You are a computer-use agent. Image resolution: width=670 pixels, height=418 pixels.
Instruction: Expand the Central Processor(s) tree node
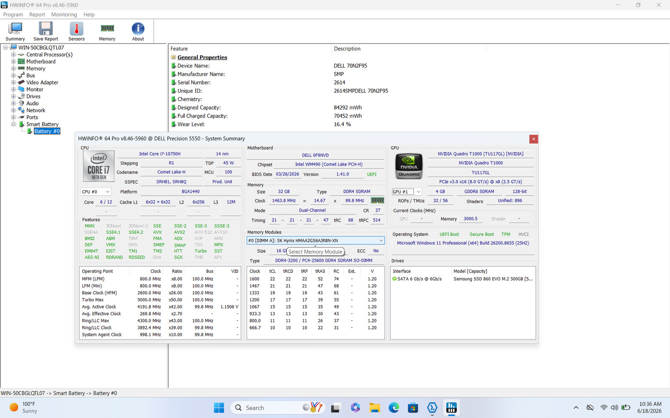point(13,55)
